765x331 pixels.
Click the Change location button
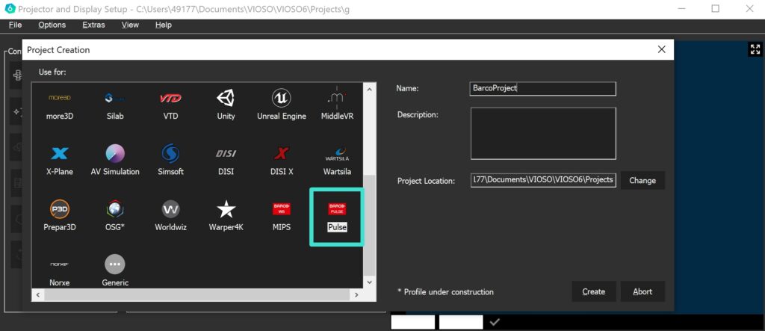pos(642,180)
